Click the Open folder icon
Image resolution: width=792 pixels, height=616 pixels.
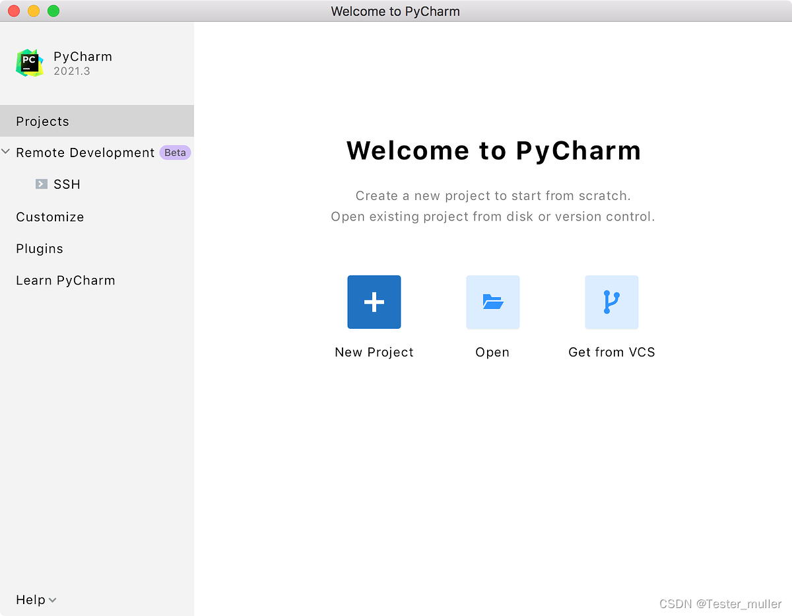[493, 302]
